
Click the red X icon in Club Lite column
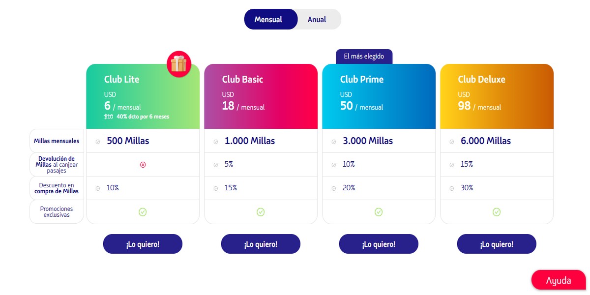pyautogui.click(x=143, y=165)
